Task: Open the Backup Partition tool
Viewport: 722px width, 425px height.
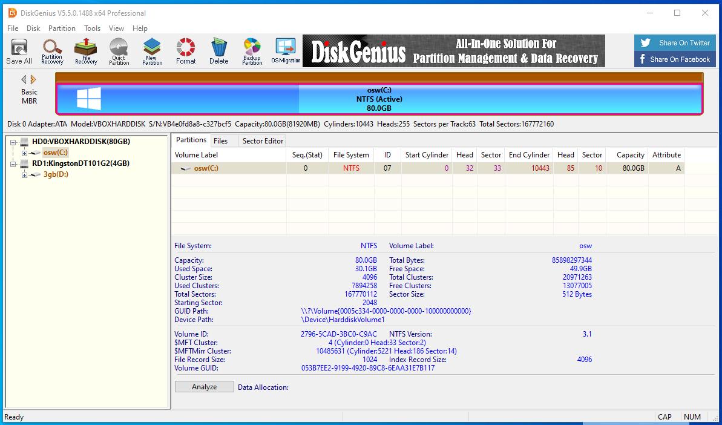Action: 252,51
